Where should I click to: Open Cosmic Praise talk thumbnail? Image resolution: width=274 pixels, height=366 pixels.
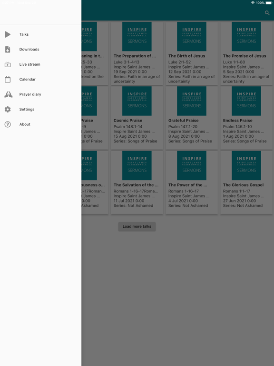(x=137, y=101)
